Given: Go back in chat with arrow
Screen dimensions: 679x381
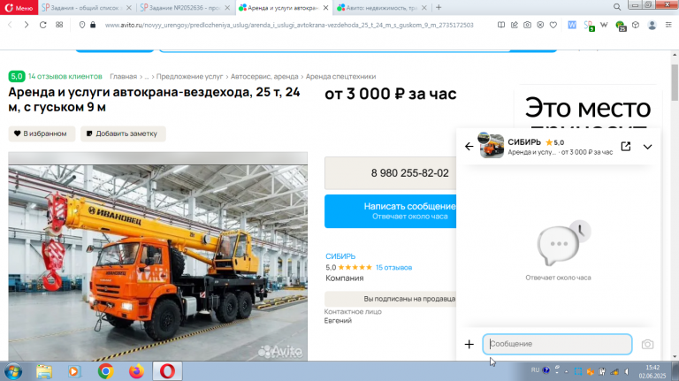Looking at the screenshot, I should (469, 147).
